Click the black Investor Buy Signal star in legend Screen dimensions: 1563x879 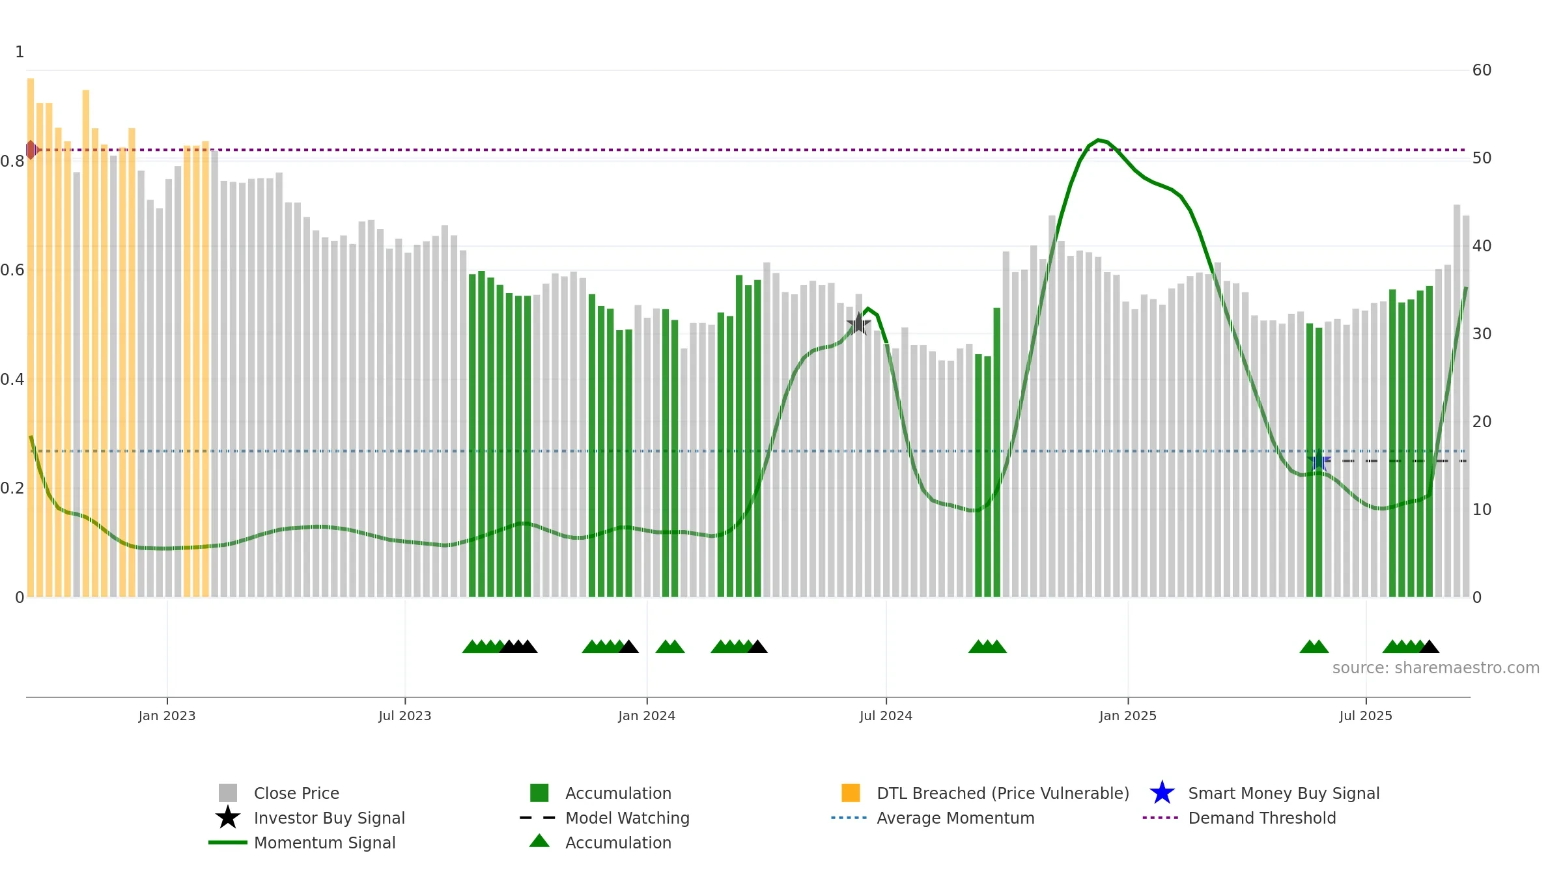[x=228, y=817]
